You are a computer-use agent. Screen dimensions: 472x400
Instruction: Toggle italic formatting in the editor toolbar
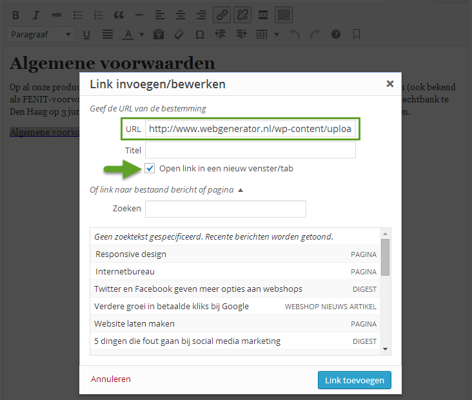pyautogui.click(x=36, y=15)
